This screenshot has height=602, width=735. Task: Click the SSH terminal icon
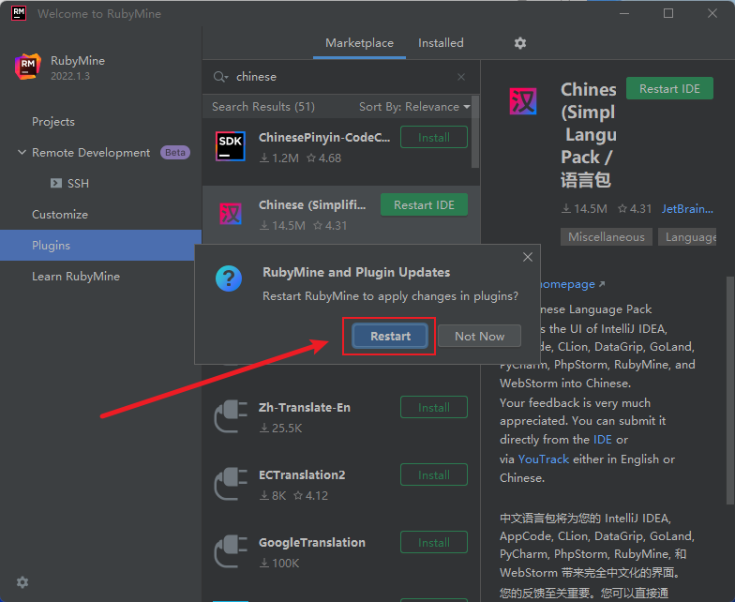(x=56, y=183)
